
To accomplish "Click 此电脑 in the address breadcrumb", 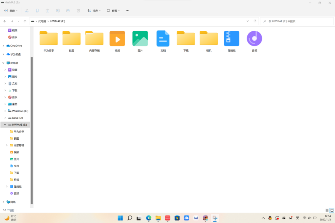I will 42,21.
